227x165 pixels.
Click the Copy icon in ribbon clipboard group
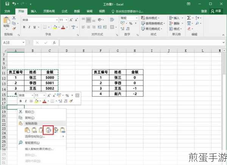(x=14, y=23)
